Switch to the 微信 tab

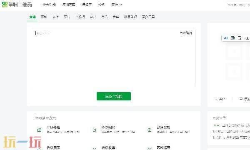click(x=105, y=17)
